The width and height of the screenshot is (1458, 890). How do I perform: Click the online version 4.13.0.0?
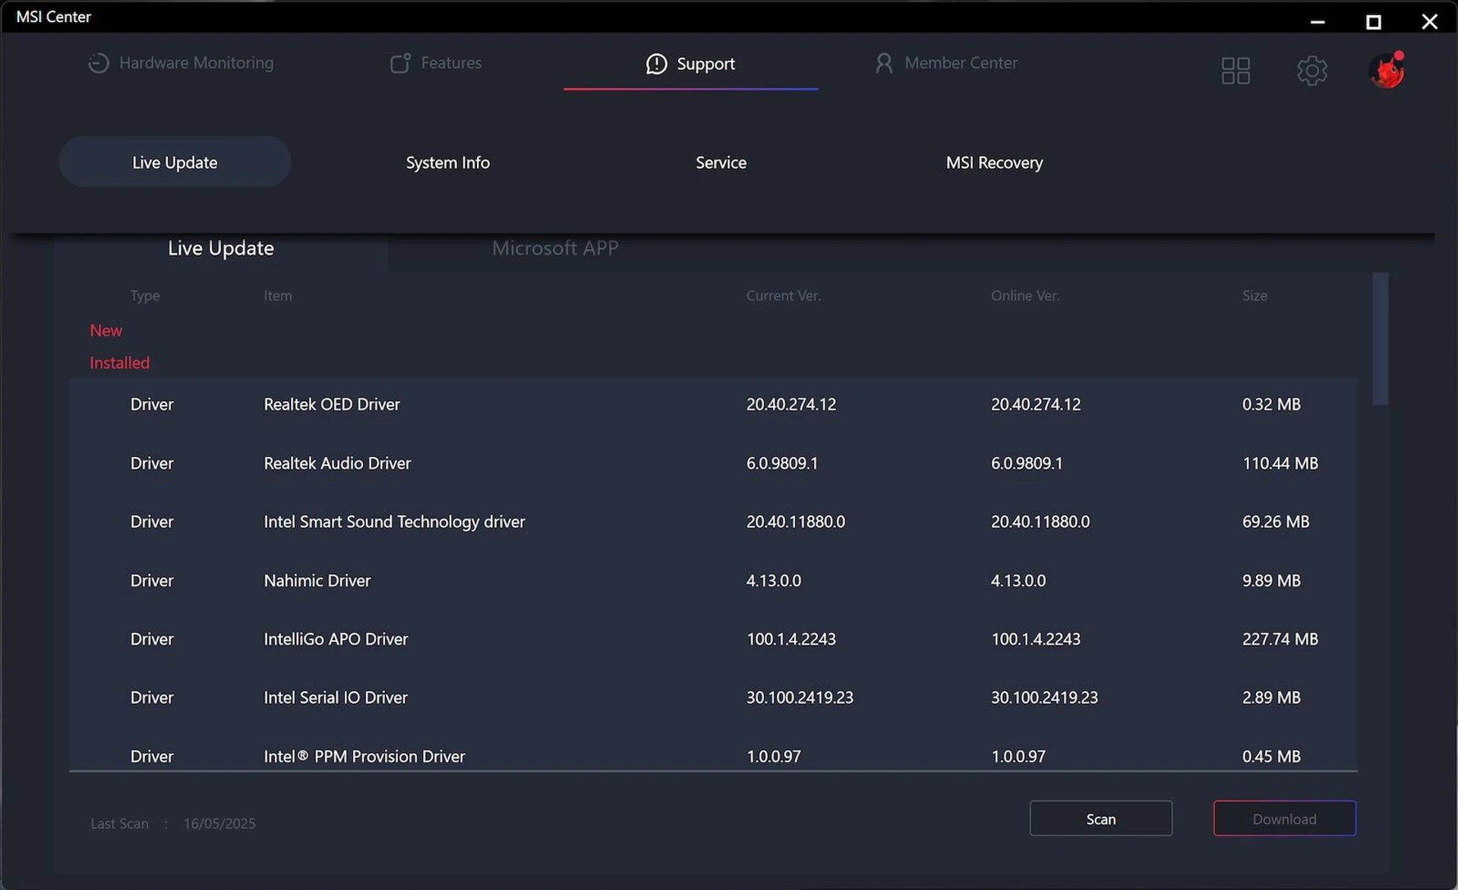click(1018, 580)
